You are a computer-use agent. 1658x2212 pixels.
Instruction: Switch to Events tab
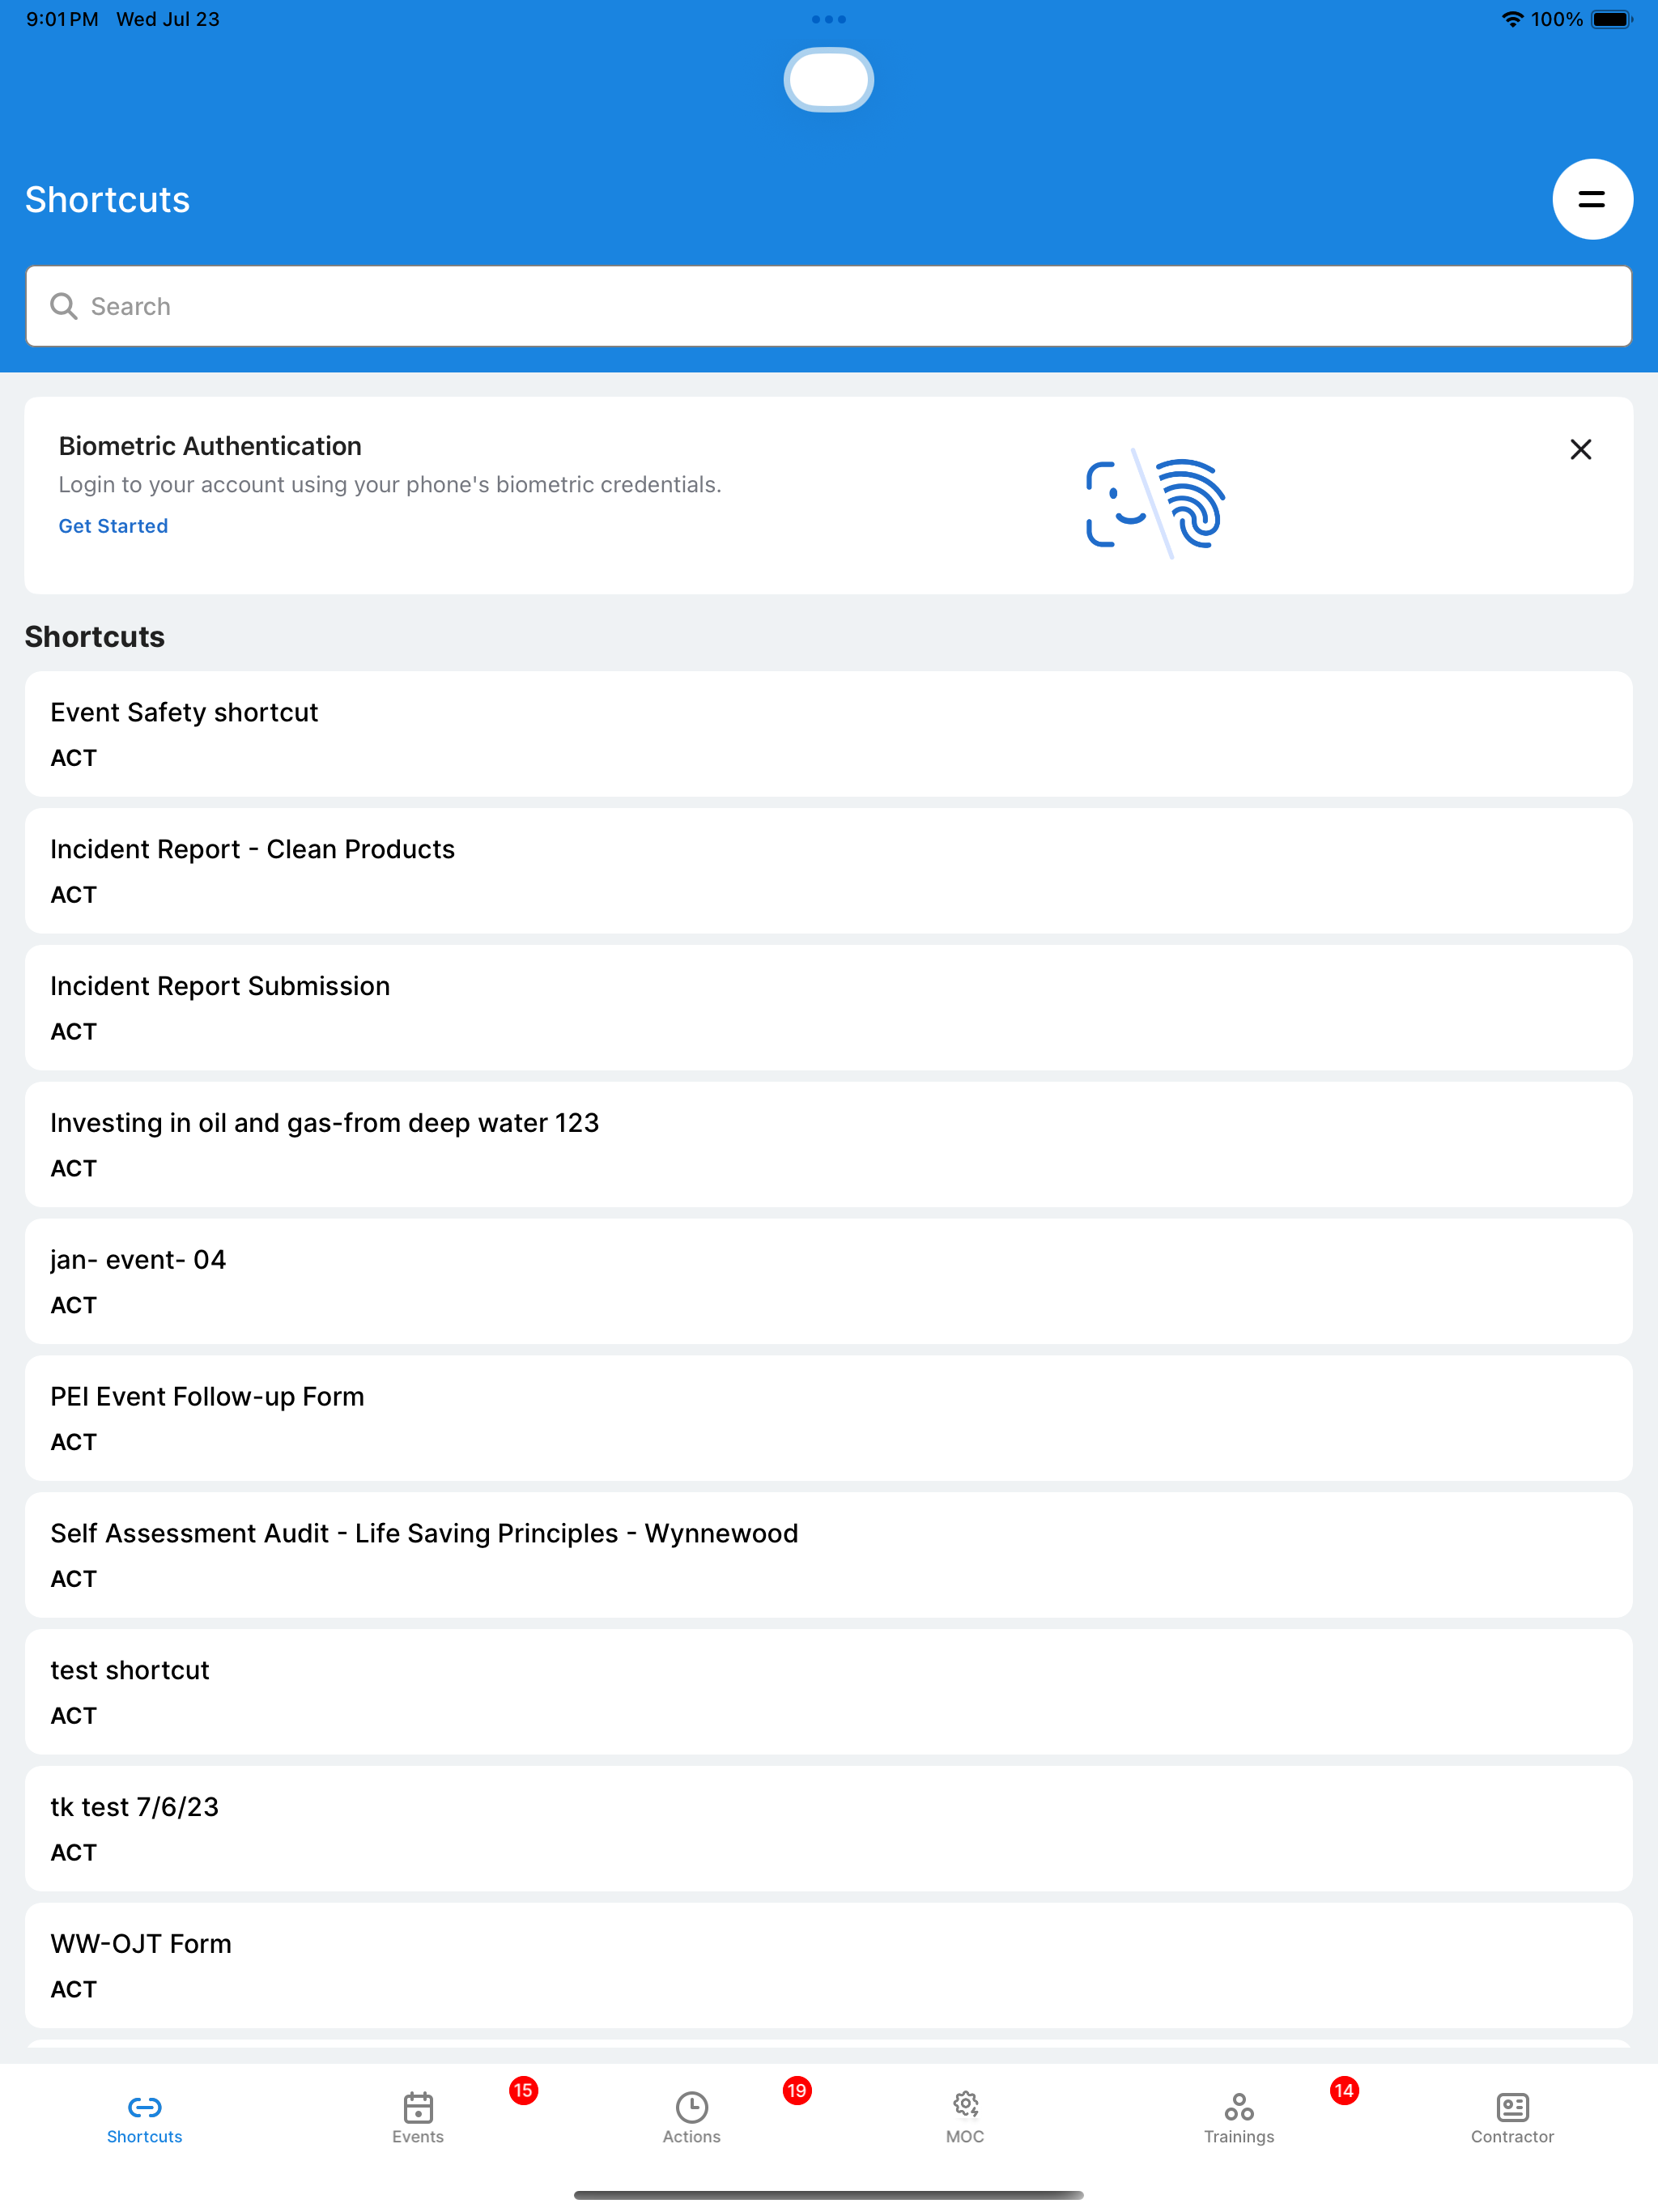[418, 2118]
